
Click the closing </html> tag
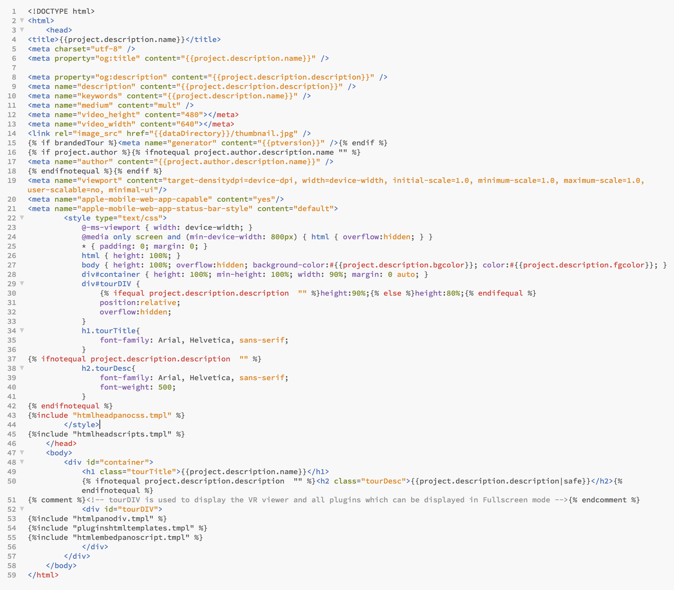pos(43,575)
